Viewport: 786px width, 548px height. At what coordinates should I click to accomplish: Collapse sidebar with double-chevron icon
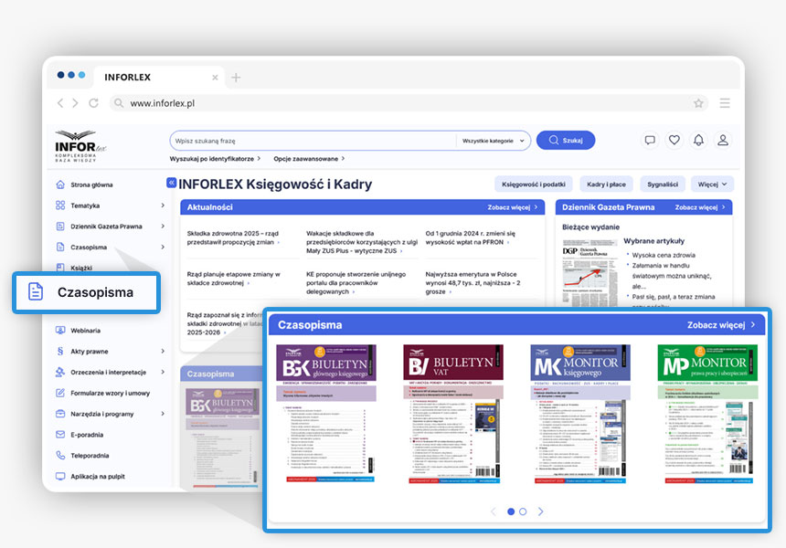pyautogui.click(x=171, y=184)
